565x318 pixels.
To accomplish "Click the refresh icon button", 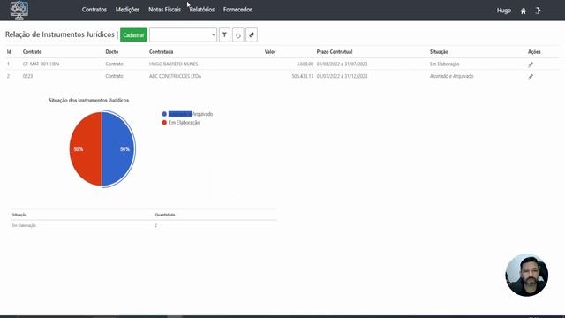I will tap(238, 35).
